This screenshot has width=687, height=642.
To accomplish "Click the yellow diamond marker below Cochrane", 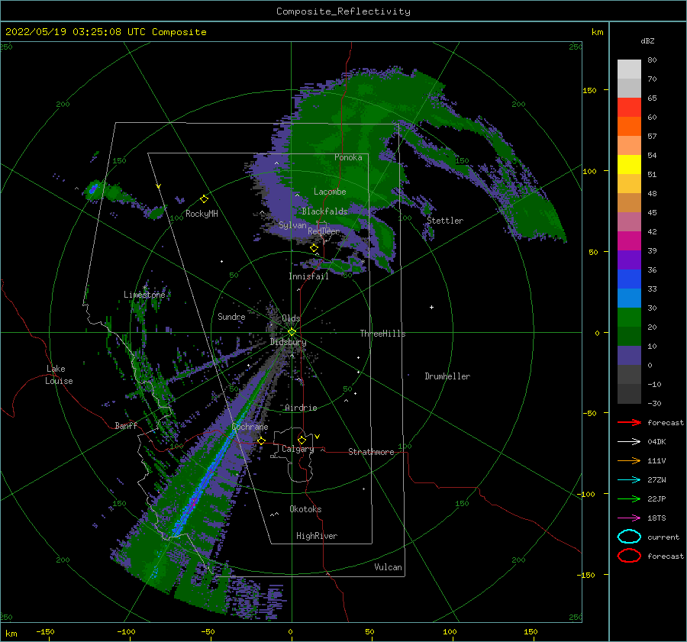I will (x=261, y=440).
